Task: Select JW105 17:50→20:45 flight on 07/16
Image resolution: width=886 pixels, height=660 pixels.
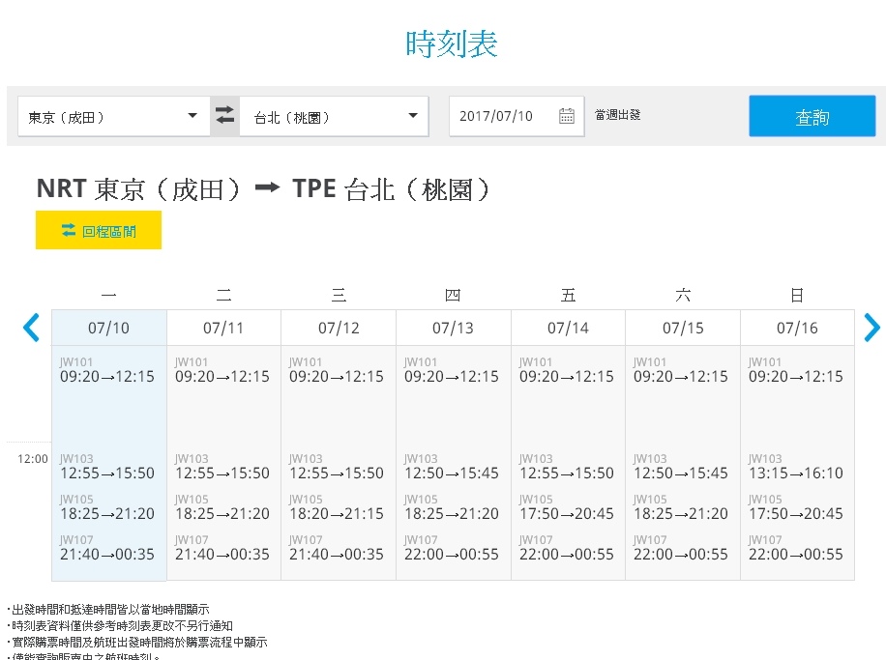Action: 796,507
